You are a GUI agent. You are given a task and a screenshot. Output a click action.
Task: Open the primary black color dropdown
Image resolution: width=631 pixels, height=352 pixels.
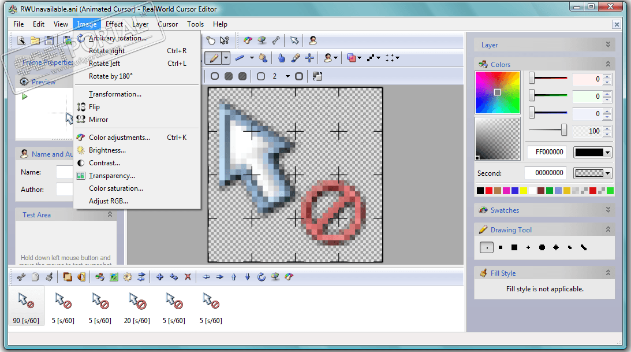pos(608,152)
